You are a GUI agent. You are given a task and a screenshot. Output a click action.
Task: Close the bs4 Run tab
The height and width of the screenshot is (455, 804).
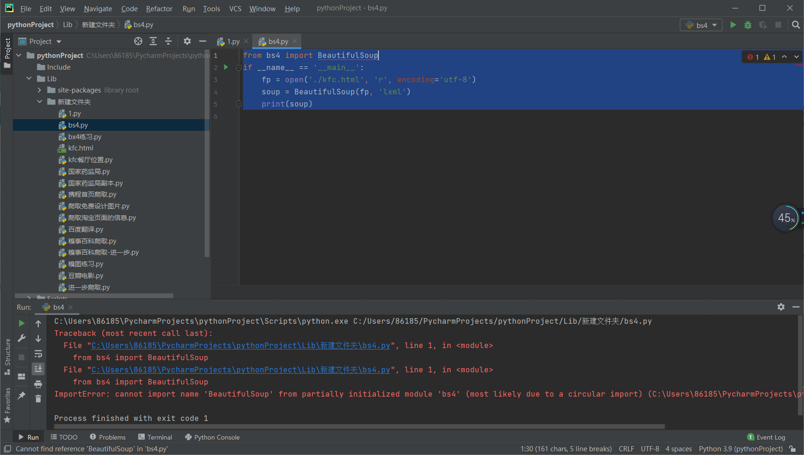click(x=71, y=307)
